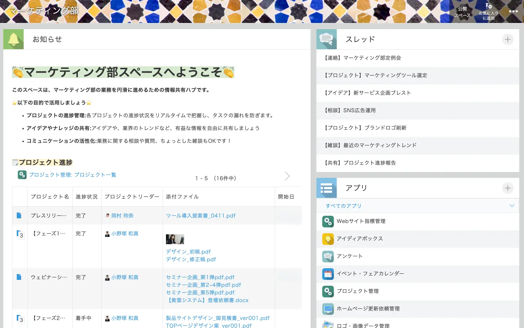Expand the すべてのアプリ dropdown
Image resolution: width=524 pixels, height=328 pixels.
pos(512,206)
